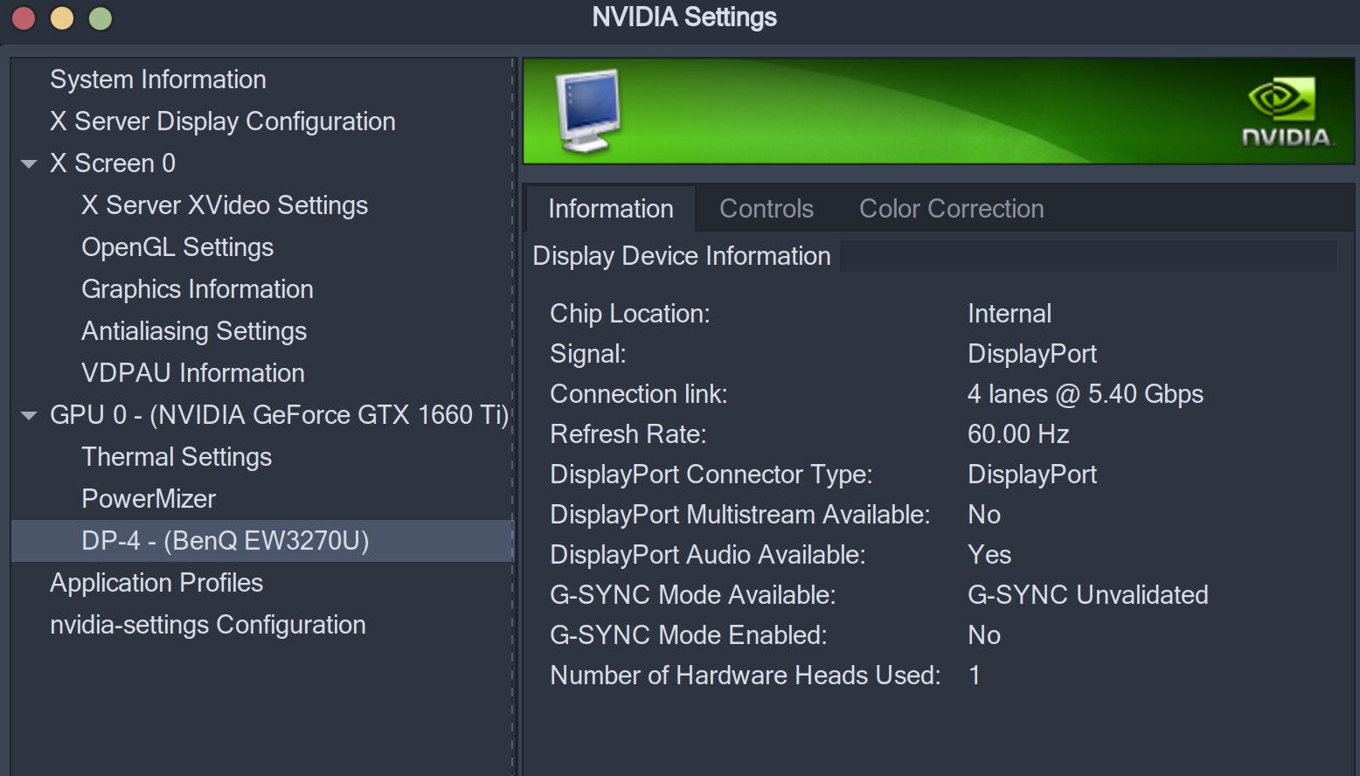1360x776 pixels.
Task: Click the hardware heads value 1
Action: coord(975,676)
